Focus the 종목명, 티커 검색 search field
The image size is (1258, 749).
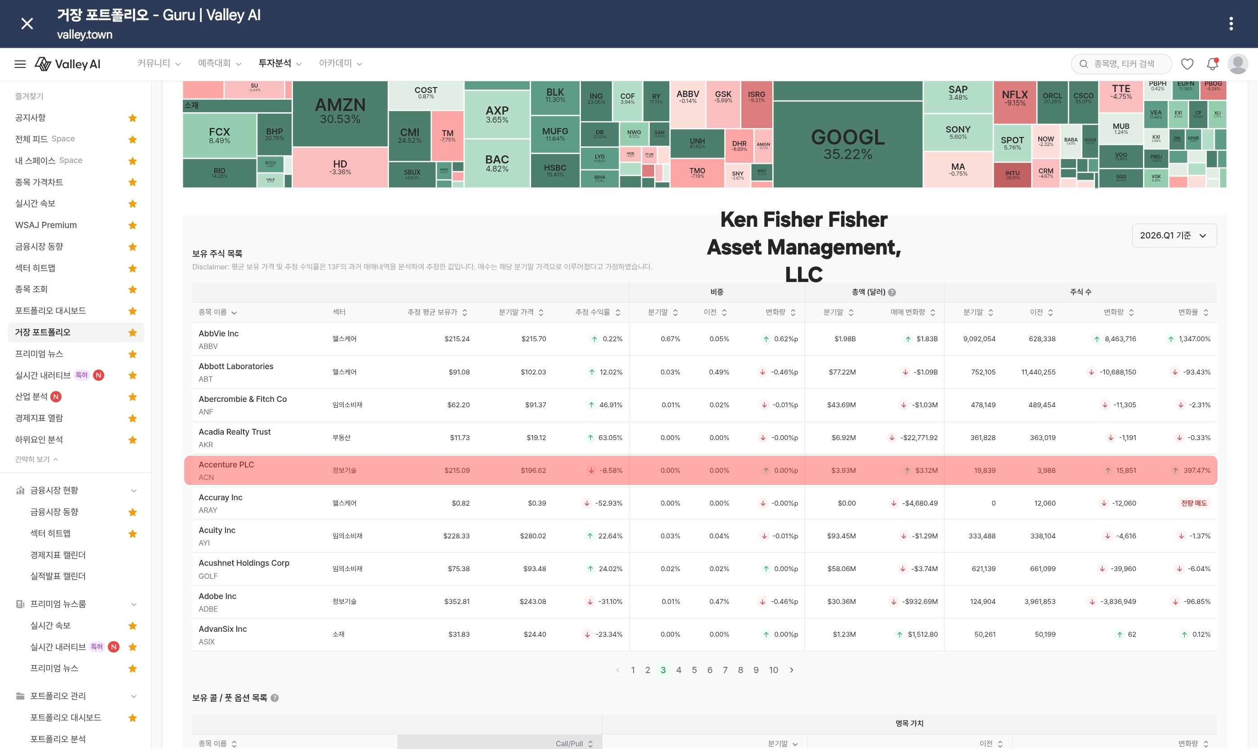pyautogui.click(x=1121, y=64)
